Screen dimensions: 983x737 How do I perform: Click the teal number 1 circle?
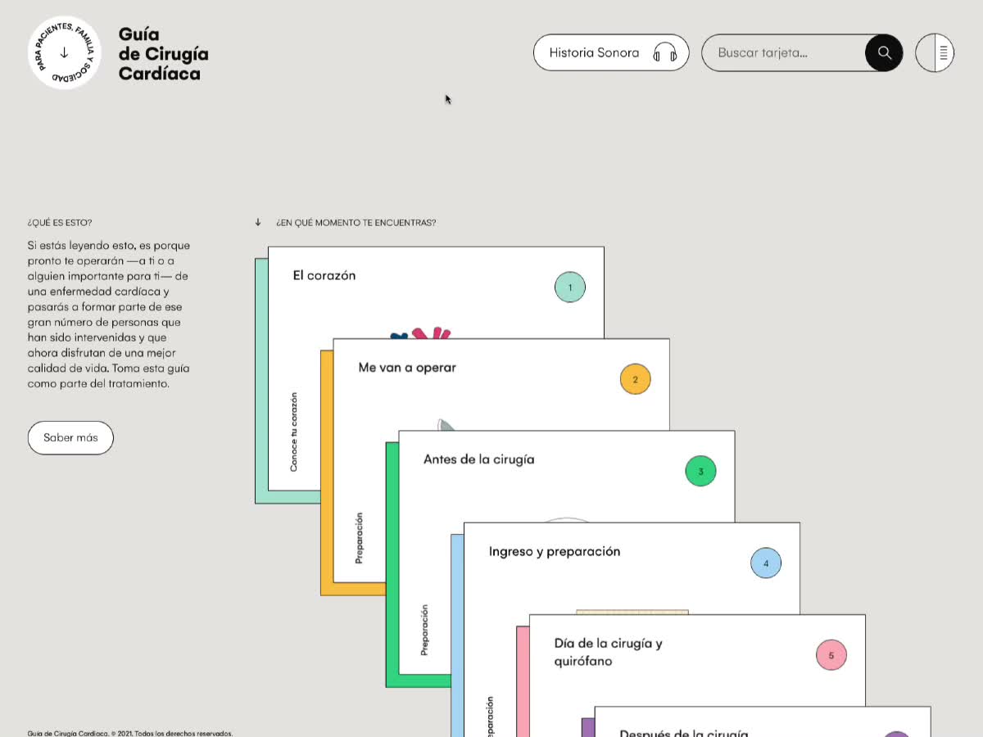(x=570, y=287)
